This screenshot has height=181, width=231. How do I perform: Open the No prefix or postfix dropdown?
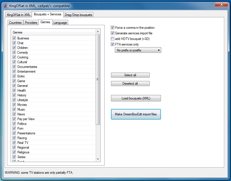point(138,50)
